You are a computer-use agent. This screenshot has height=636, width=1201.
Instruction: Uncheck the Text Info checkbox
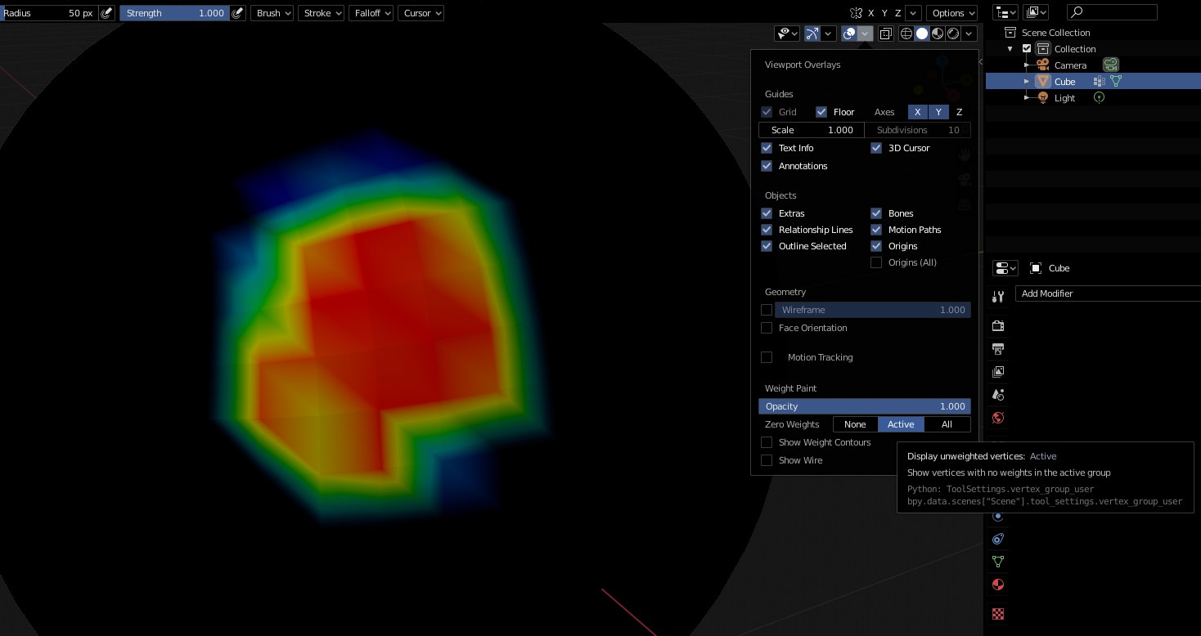[x=767, y=148]
